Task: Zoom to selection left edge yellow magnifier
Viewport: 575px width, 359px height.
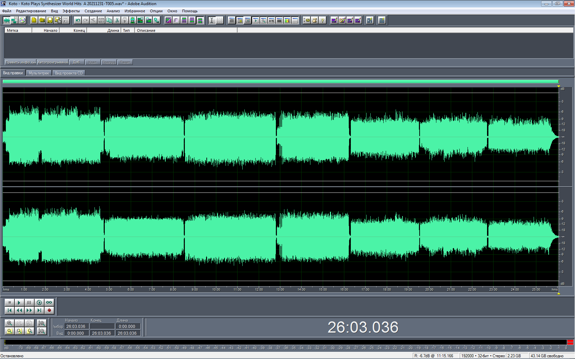Action: (20, 331)
